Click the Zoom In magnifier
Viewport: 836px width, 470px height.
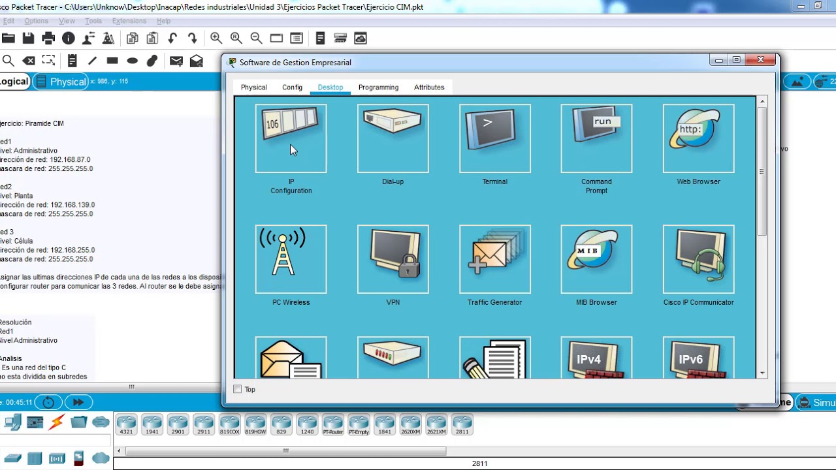point(216,39)
